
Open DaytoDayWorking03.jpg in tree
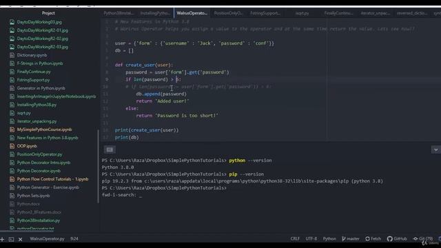click(39, 22)
